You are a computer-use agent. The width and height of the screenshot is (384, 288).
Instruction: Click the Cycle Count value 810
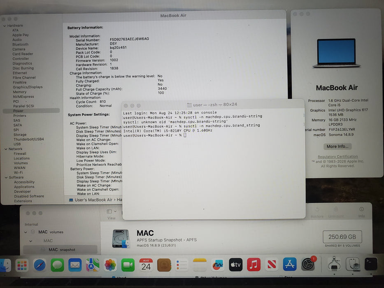coord(102,102)
